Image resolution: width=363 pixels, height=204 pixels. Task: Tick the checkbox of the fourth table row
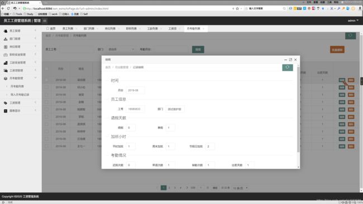(47, 102)
